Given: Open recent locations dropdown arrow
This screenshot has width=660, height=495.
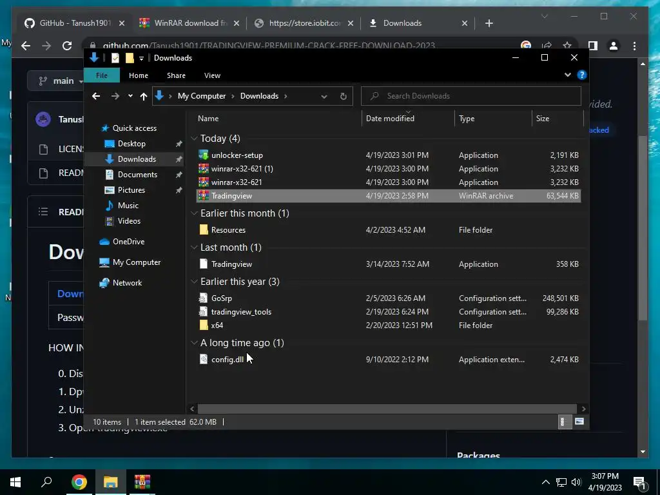Looking at the screenshot, I should pos(130,96).
